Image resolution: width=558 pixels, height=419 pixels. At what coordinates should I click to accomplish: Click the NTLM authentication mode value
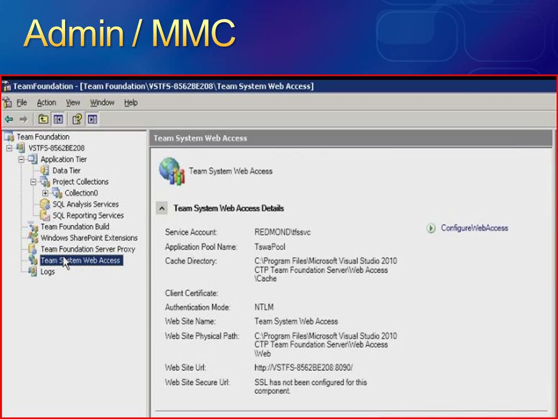[264, 307]
